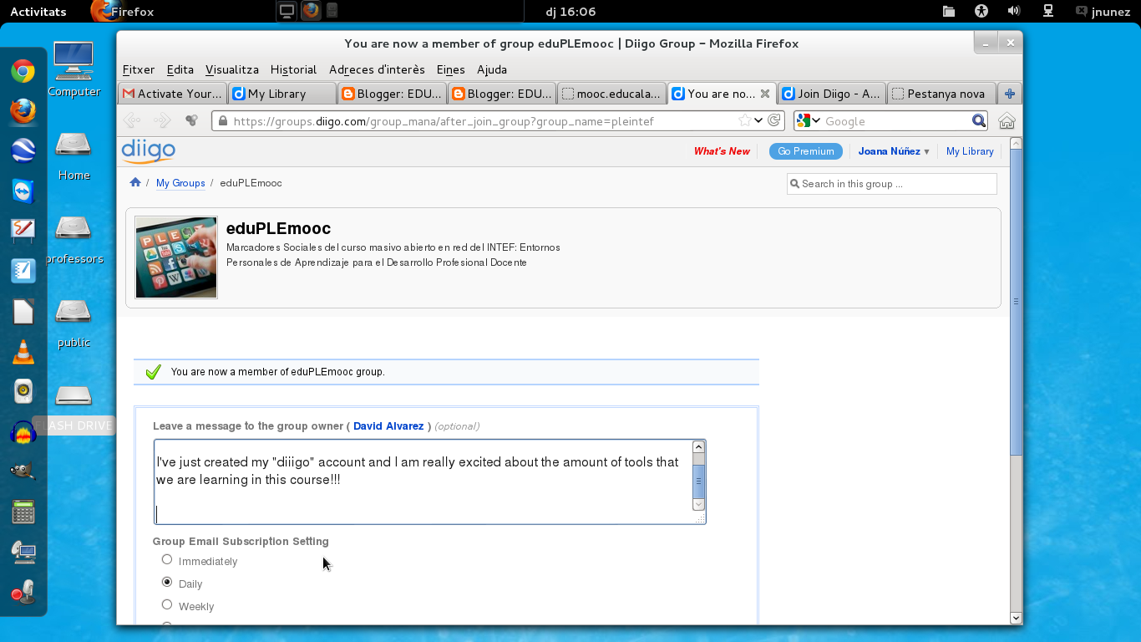Open a new tab with the plus button

click(x=1010, y=94)
